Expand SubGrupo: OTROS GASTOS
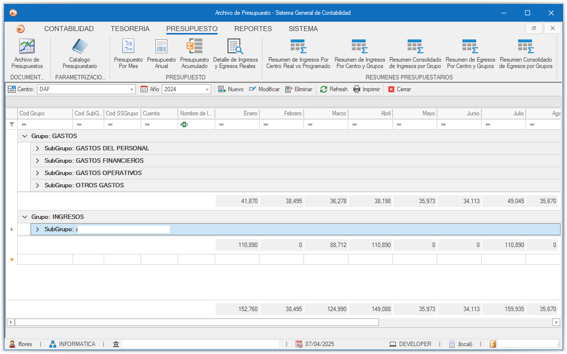567x354 pixels. 37,185
